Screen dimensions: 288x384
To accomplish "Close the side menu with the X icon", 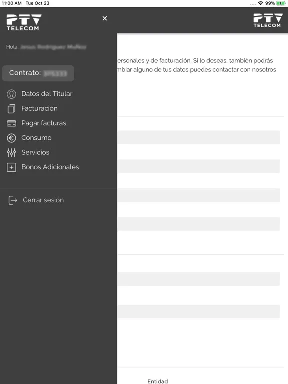I will pyautogui.click(x=105, y=18).
